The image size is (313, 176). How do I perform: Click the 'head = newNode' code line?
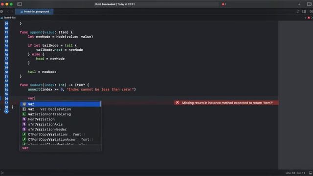pos(50,59)
